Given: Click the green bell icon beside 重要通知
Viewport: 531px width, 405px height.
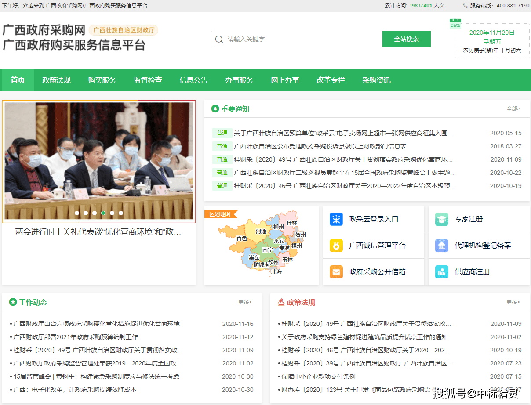Looking at the screenshot, I should pos(215,109).
